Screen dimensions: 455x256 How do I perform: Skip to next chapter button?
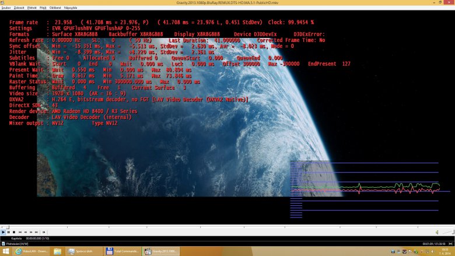point(36,232)
